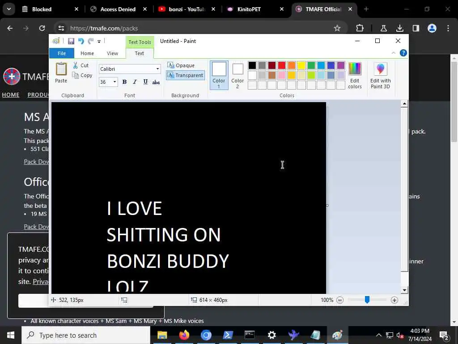The width and height of the screenshot is (458, 344).
Task: Click the site information icon in address bar
Action: [x=61, y=28]
